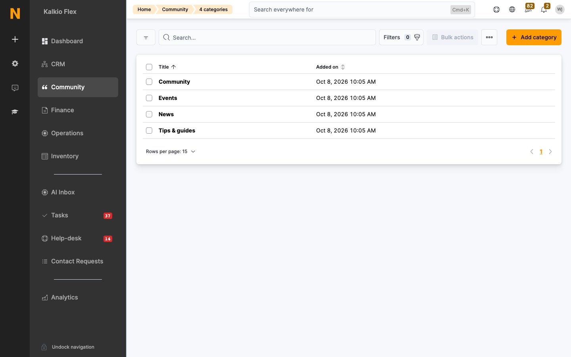Click the Add category button
The height and width of the screenshot is (357, 571).
point(534,37)
